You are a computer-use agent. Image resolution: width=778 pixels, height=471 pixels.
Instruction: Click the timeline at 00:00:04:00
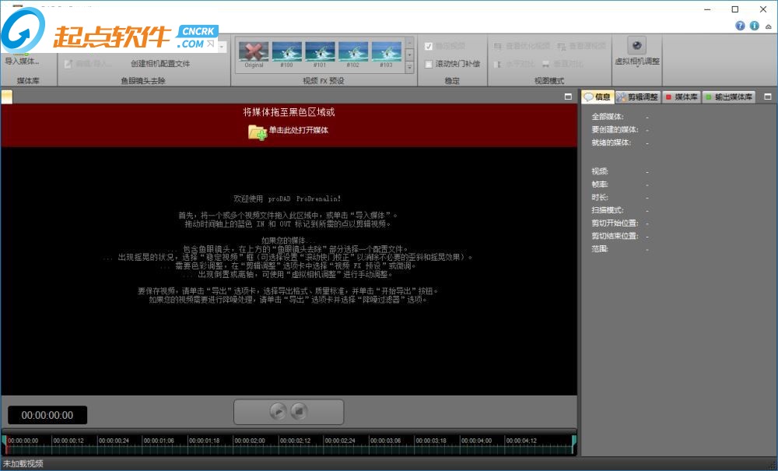click(476, 441)
